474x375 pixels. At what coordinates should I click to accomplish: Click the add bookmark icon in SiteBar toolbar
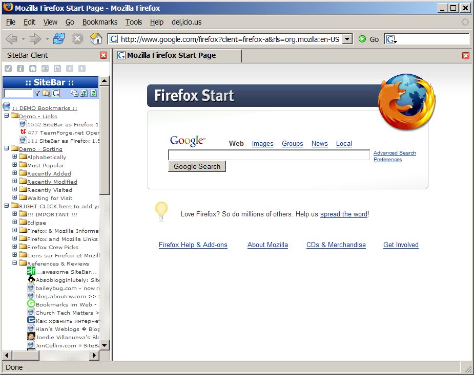click(83, 93)
